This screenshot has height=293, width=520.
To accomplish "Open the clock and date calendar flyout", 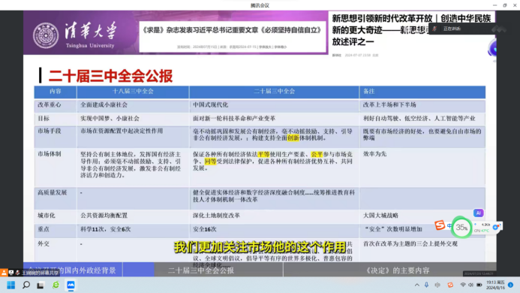I will 495,285.
